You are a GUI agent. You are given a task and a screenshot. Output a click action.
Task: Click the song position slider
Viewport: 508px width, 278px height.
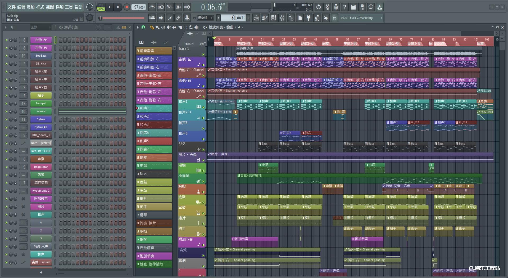pos(122,18)
